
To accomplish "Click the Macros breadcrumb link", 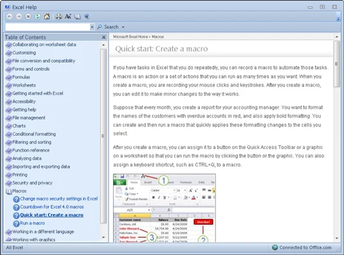I will [x=158, y=37].
